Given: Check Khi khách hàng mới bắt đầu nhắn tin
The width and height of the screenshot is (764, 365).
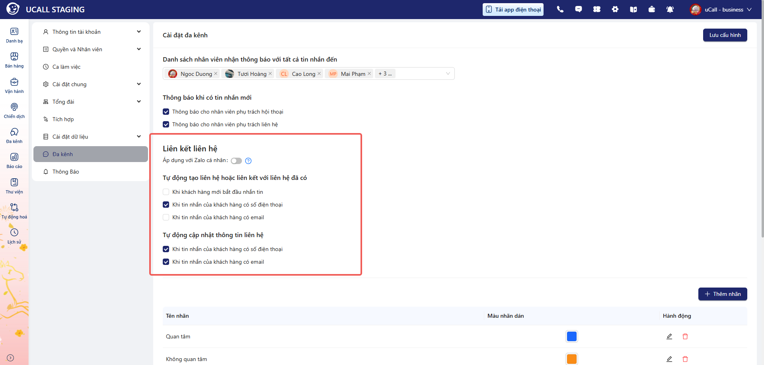Looking at the screenshot, I should 166,192.
